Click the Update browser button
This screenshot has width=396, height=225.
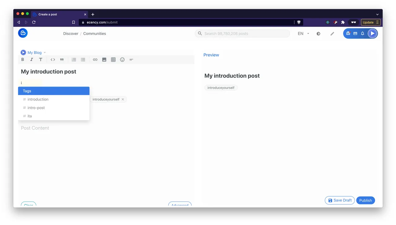[x=371, y=22]
